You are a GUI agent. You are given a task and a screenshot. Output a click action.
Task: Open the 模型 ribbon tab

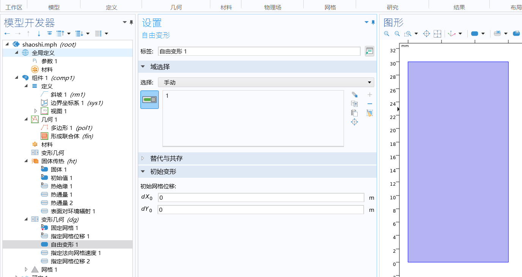click(54, 7)
